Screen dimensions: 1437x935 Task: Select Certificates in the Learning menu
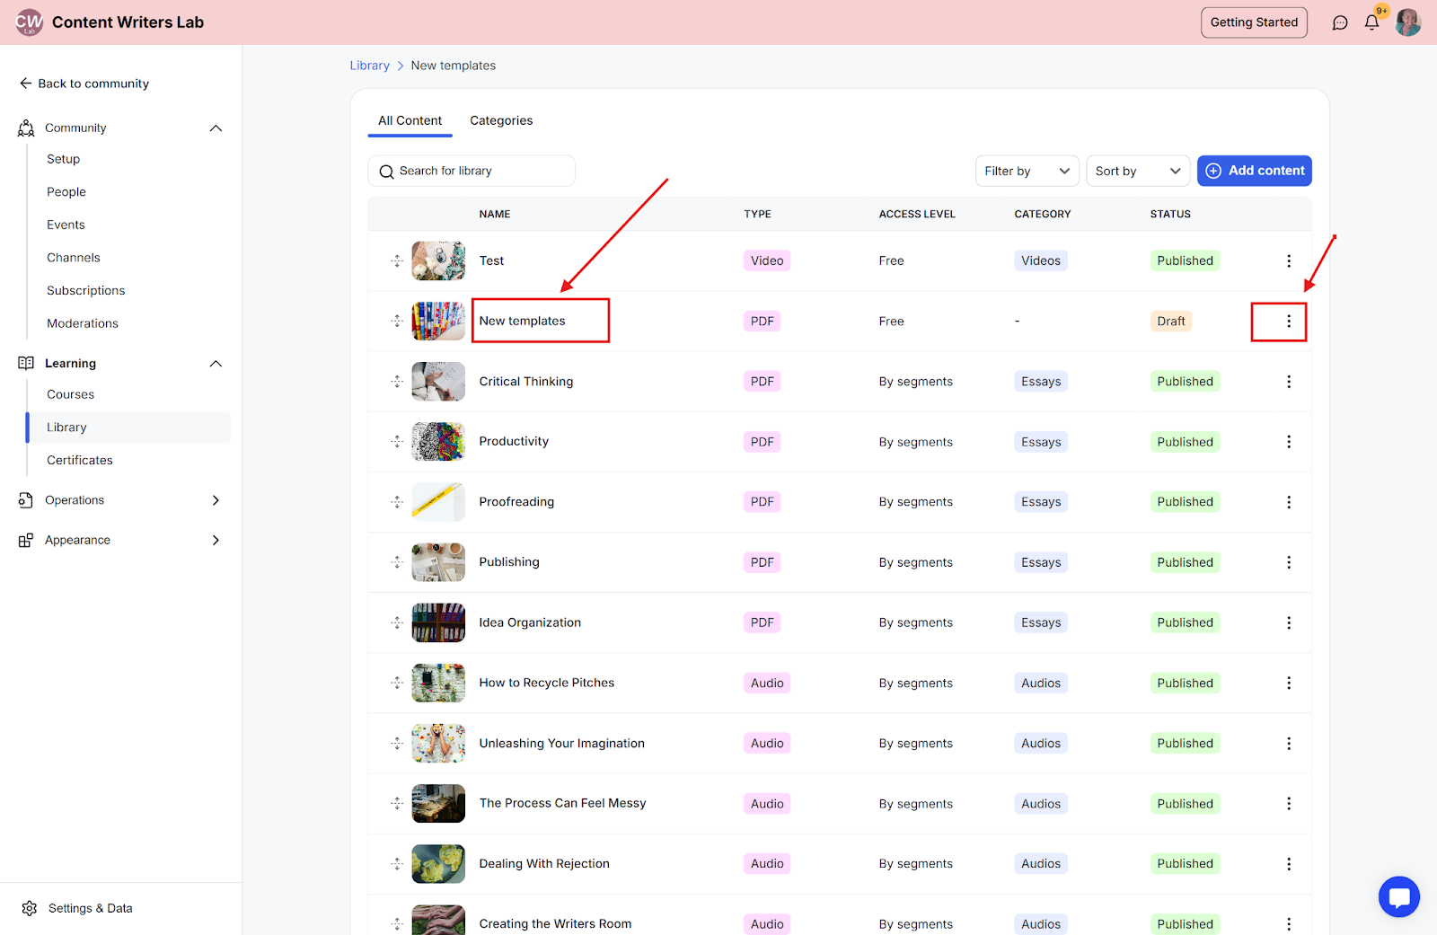click(80, 460)
